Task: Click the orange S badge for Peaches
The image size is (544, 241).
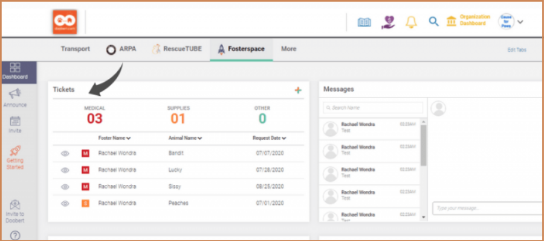Action: click(85, 203)
